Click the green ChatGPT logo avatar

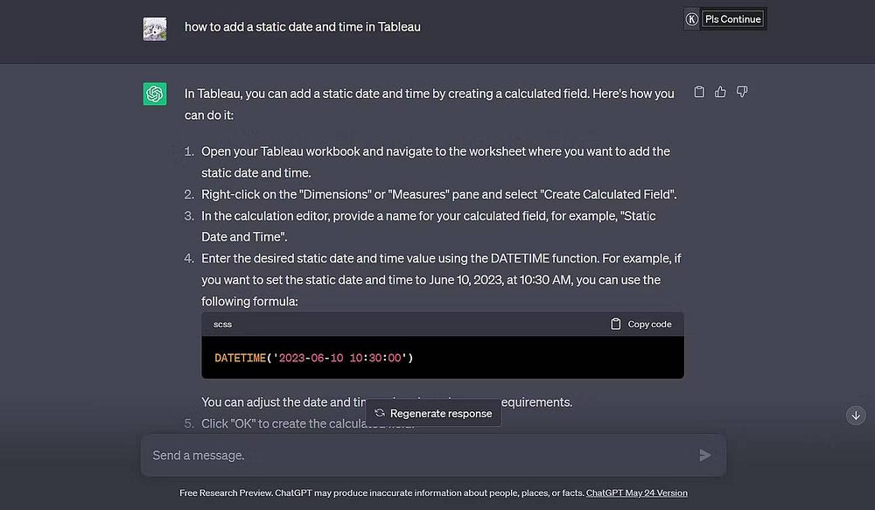pos(155,94)
